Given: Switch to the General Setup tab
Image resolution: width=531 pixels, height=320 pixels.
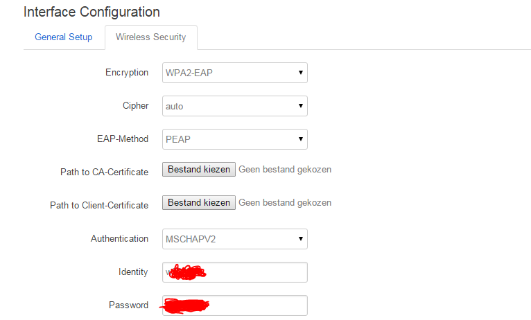Looking at the screenshot, I should click(x=63, y=37).
